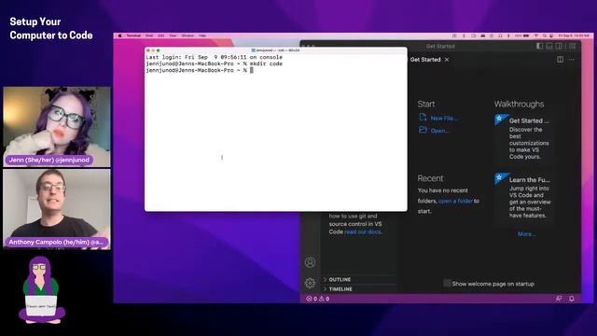The height and width of the screenshot is (336, 597).
Task: Click the errors count in status bar
Action: point(312,299)
